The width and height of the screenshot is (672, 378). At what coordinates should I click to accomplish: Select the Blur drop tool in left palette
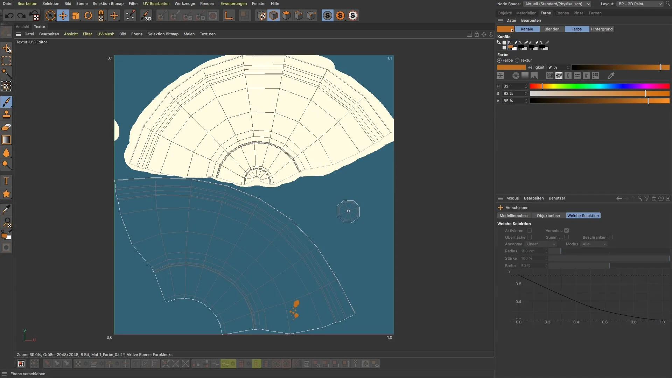[6, 153]
